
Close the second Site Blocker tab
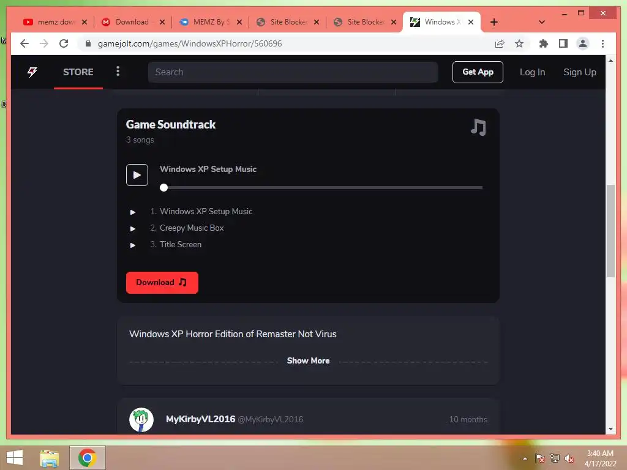[x=394, y=22]
